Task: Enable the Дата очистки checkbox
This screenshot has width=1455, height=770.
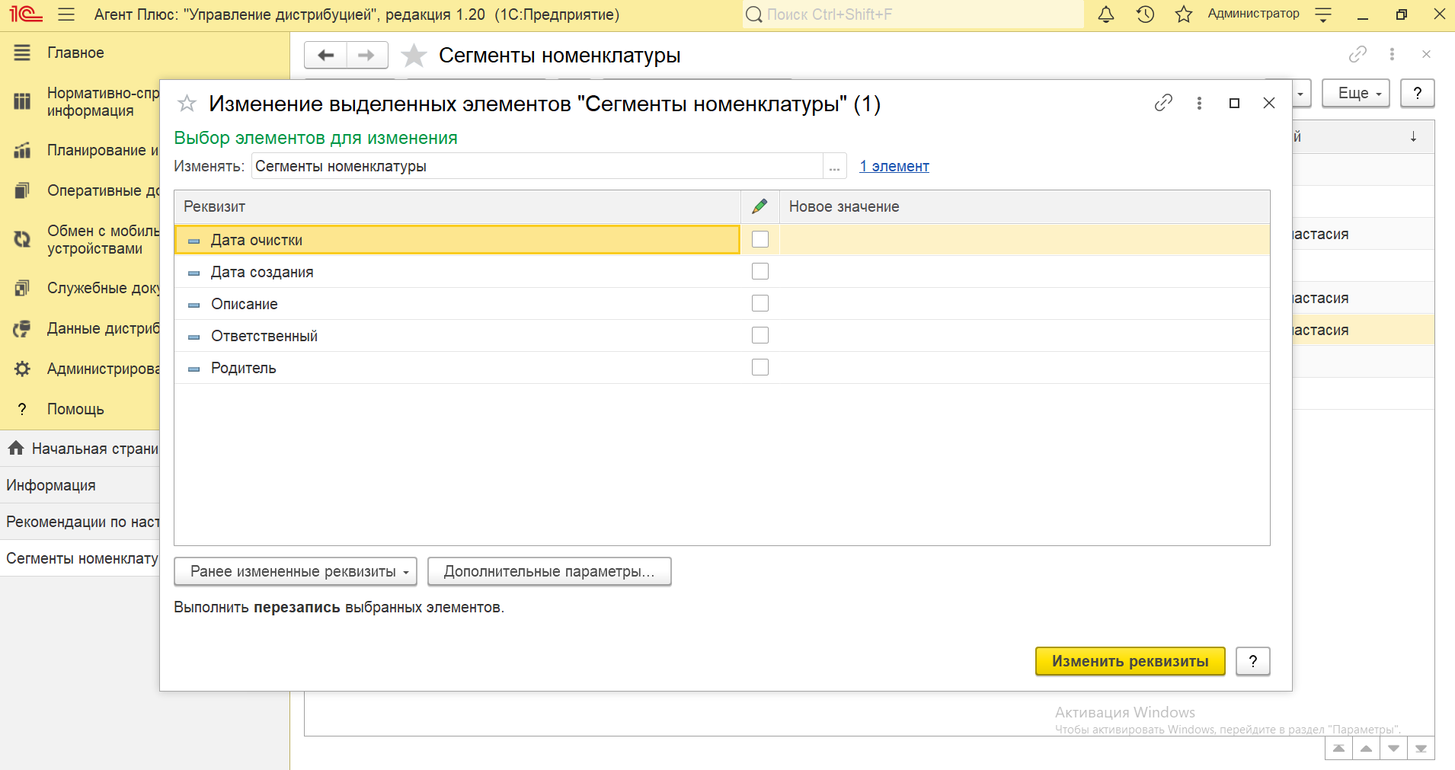Action: coord(759,239)
